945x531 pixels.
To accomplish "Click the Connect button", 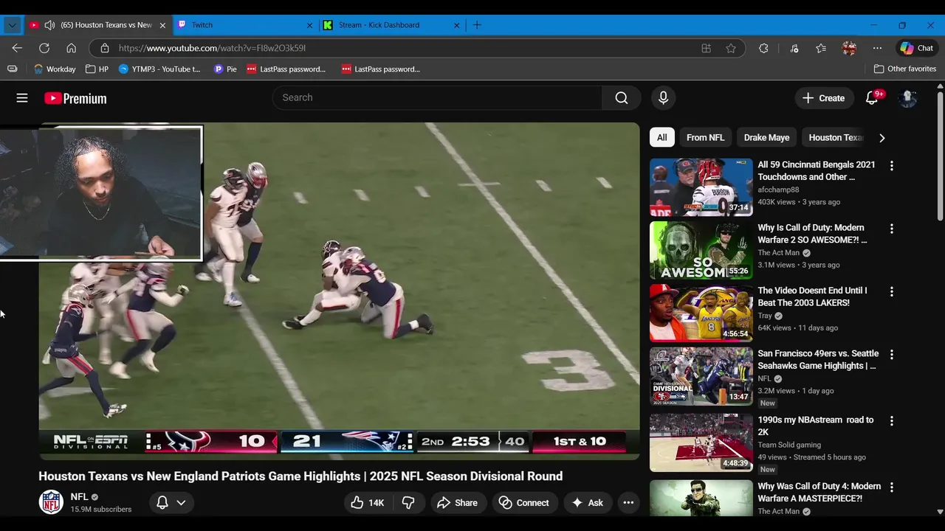I will 524,503.
